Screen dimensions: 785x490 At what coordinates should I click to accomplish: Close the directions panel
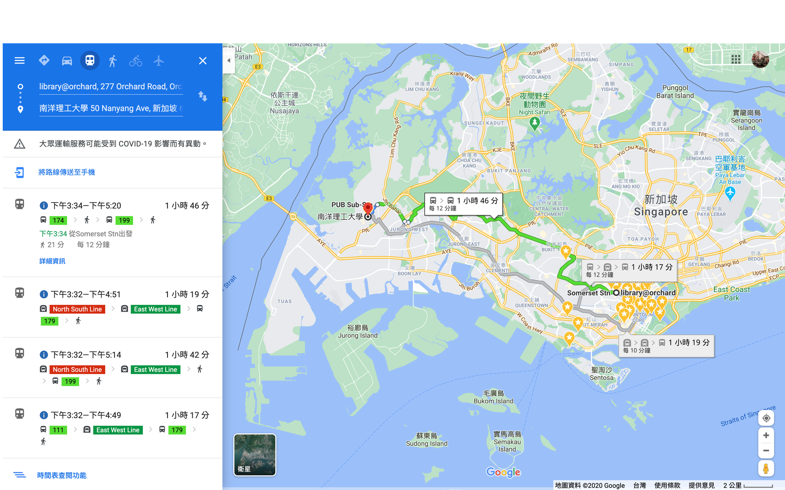click(203, 61)
